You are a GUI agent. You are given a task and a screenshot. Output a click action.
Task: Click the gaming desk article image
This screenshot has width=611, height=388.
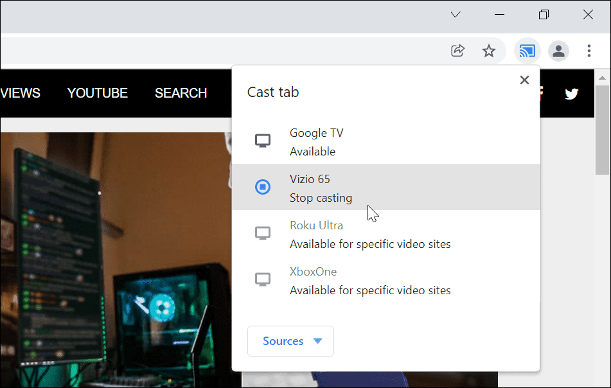[x=116, y=257]
